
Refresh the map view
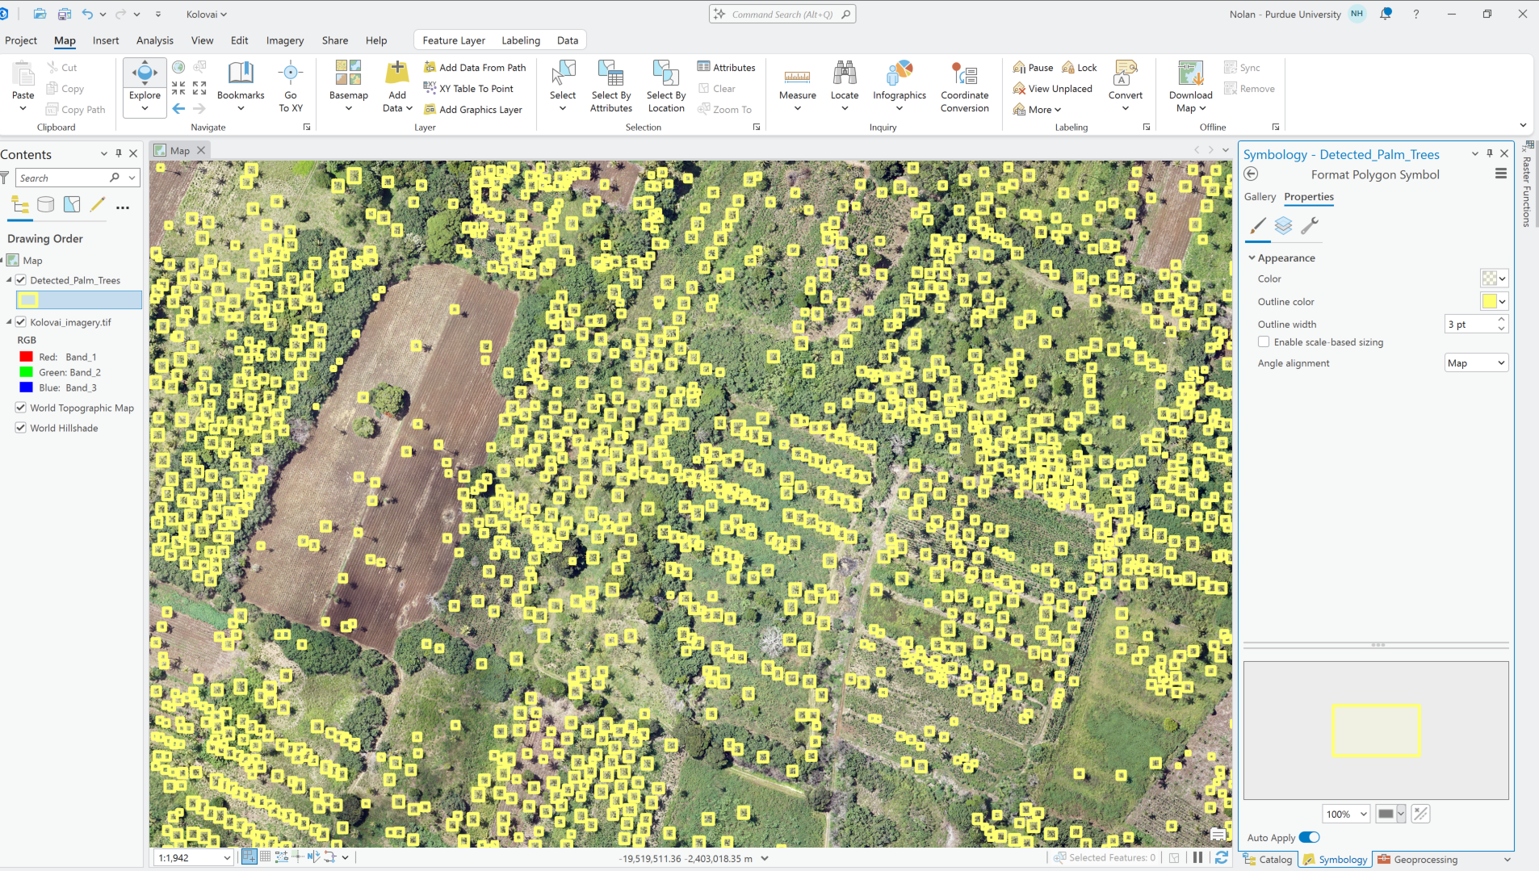click(x=1222, y=858)
